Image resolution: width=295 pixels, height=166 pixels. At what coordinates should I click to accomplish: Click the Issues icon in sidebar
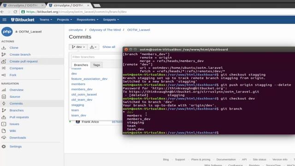pyautogui.click(x=4, y=124)
